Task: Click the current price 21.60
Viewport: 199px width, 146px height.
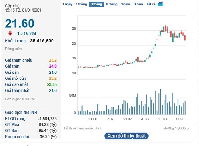Action: coord(20,24)
